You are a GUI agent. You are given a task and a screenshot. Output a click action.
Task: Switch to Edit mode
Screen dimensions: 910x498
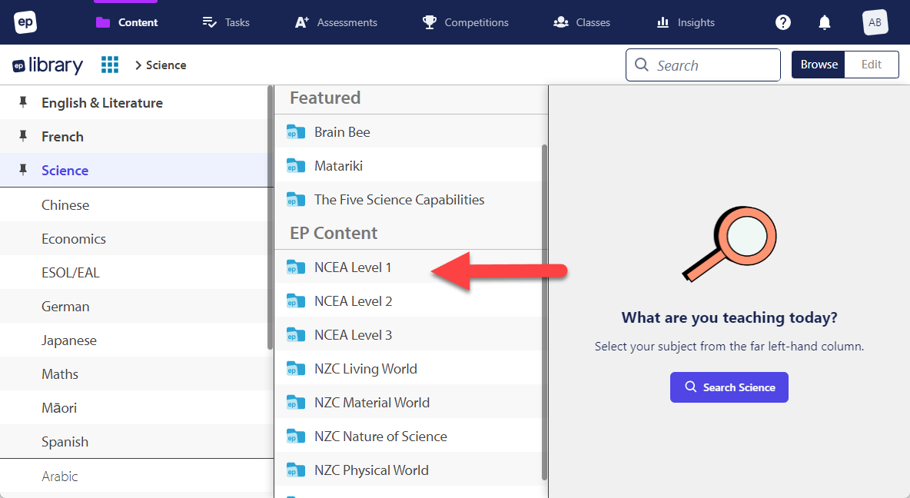871,65
